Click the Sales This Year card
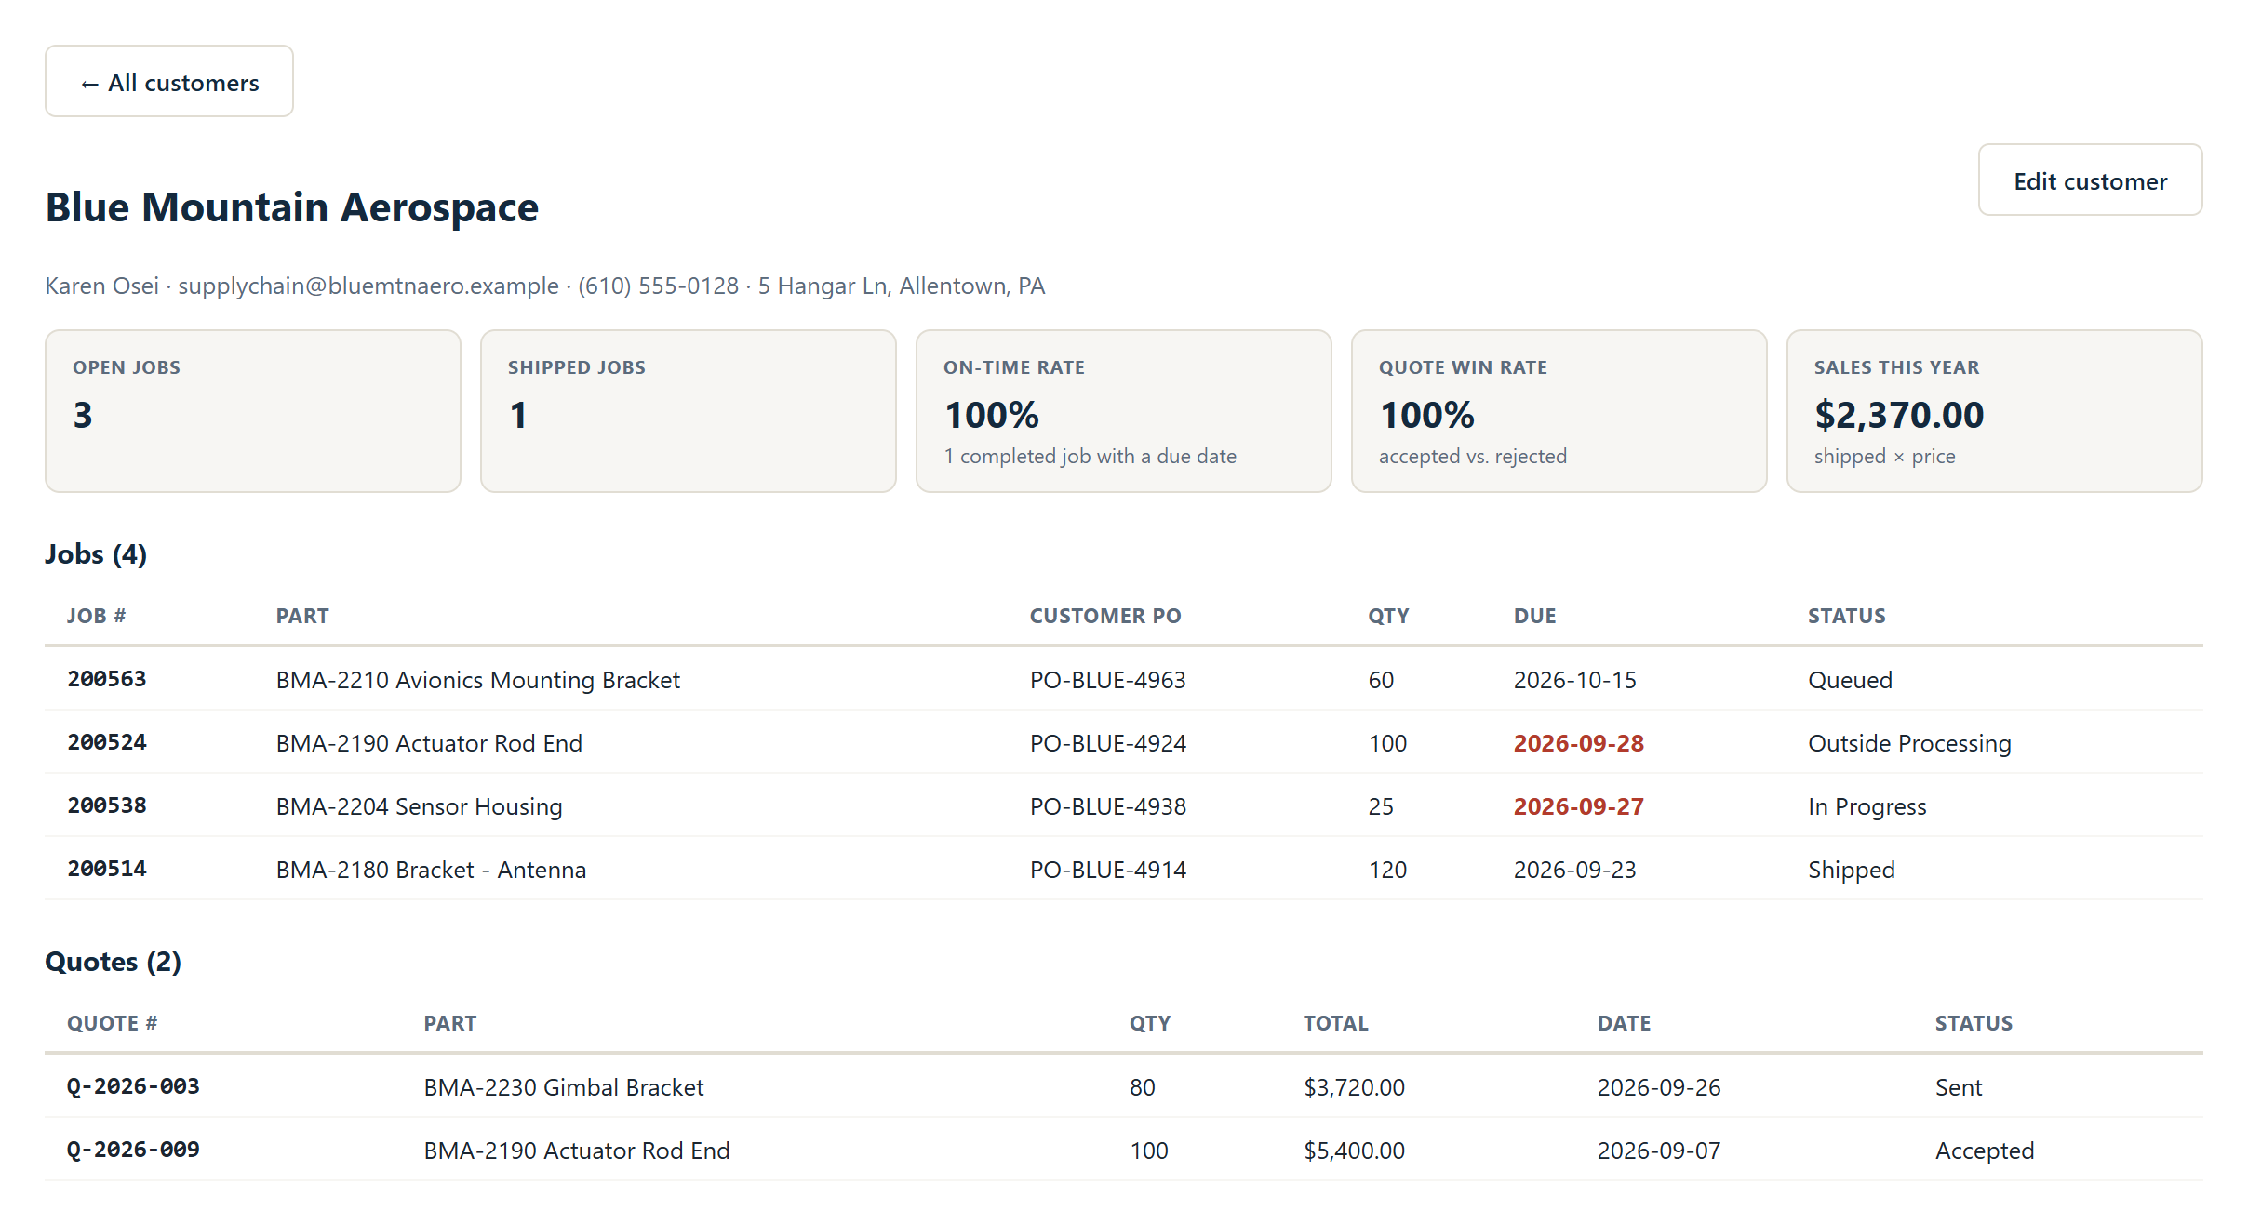2248x1224 pixels. [x=1995, y=411]
